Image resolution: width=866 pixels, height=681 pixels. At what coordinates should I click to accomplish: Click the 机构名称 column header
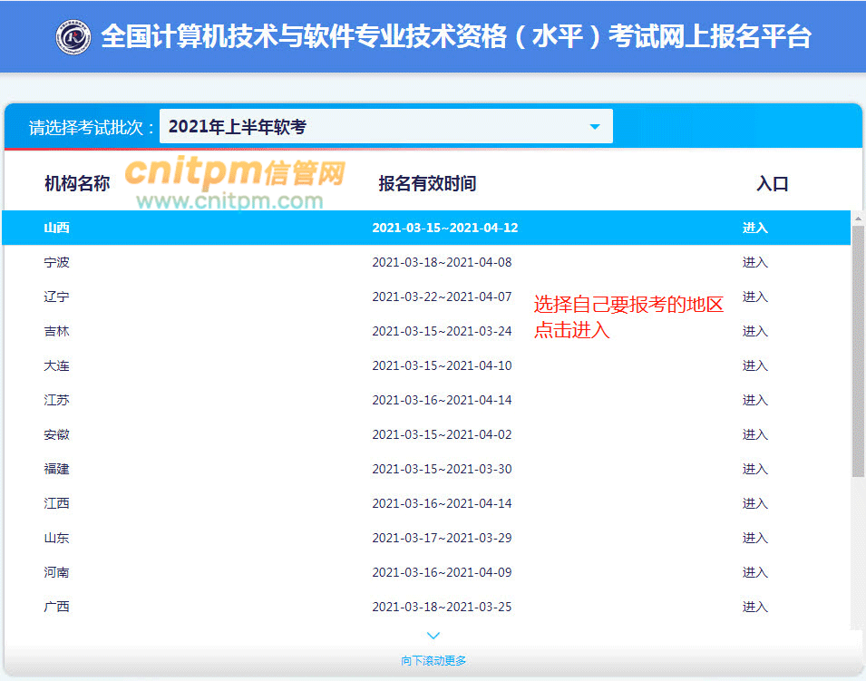click(80, 183)
